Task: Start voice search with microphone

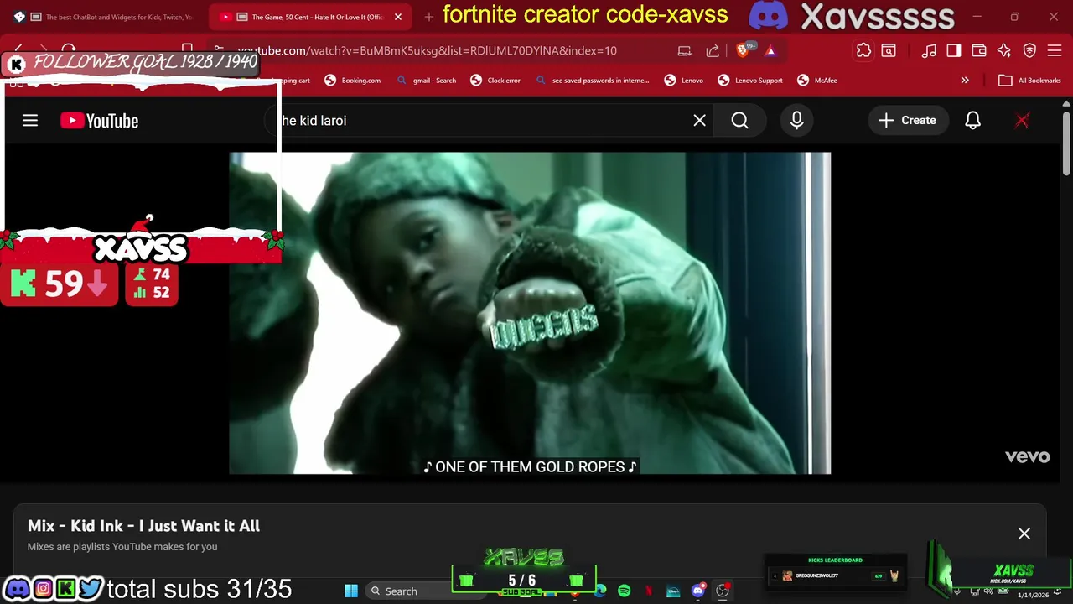Action: point(796,121)
